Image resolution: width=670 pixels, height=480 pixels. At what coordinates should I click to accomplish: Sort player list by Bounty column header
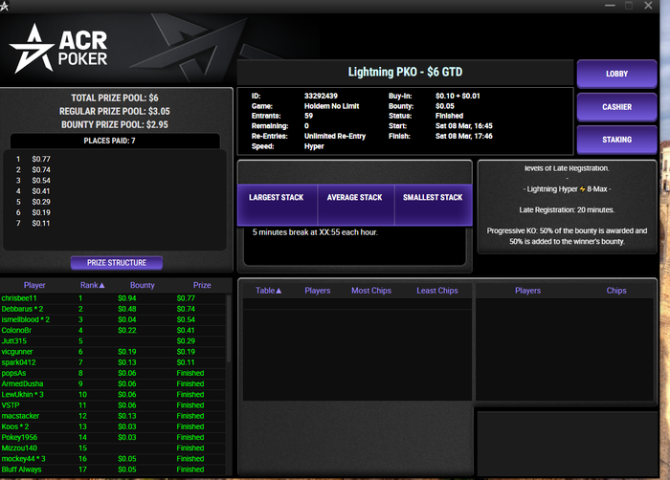click(x=143, y=285)
